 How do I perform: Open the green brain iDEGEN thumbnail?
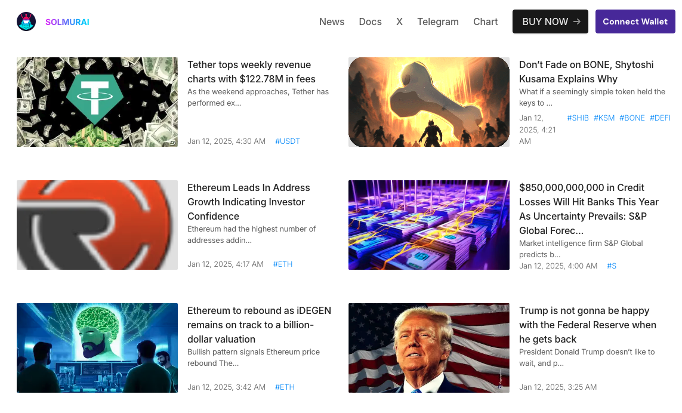(x=97, y=348)
